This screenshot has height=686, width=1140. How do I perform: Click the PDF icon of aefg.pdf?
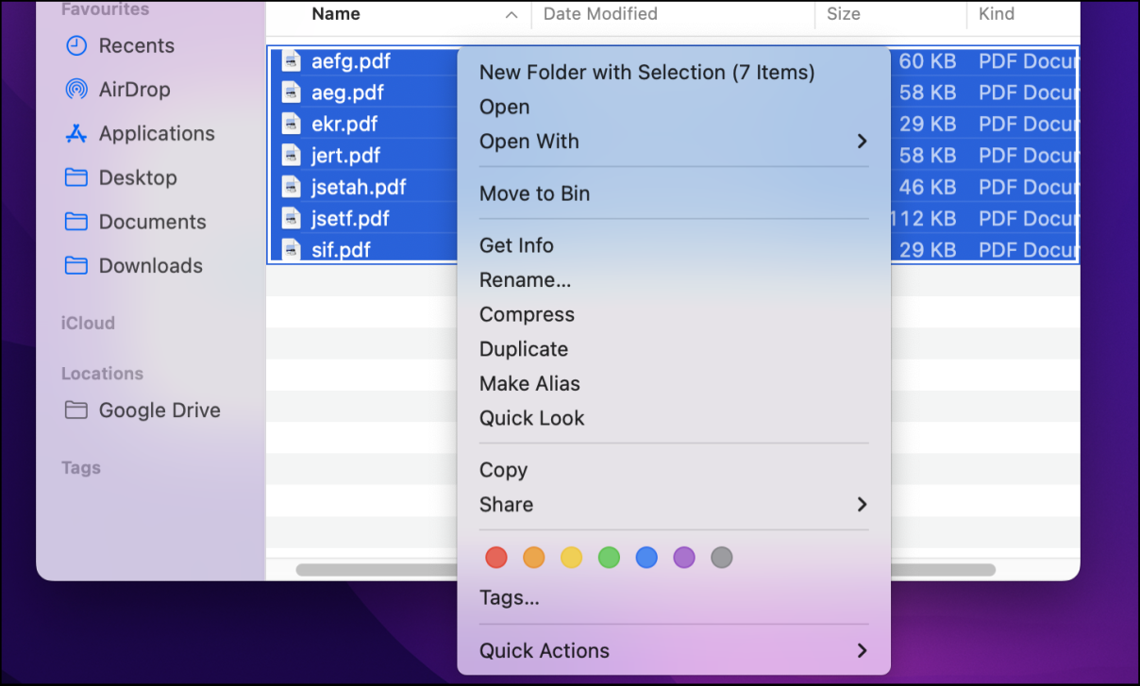coord(293,61)
